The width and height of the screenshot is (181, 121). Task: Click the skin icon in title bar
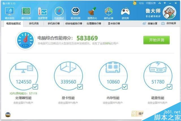point(160,3)
